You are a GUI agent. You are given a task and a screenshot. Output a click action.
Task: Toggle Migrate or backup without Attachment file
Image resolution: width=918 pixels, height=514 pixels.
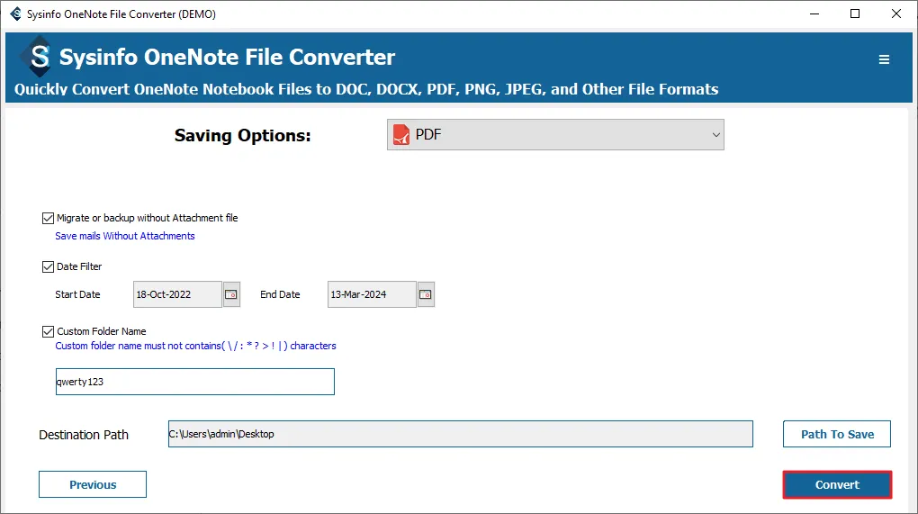coord(48,219)
